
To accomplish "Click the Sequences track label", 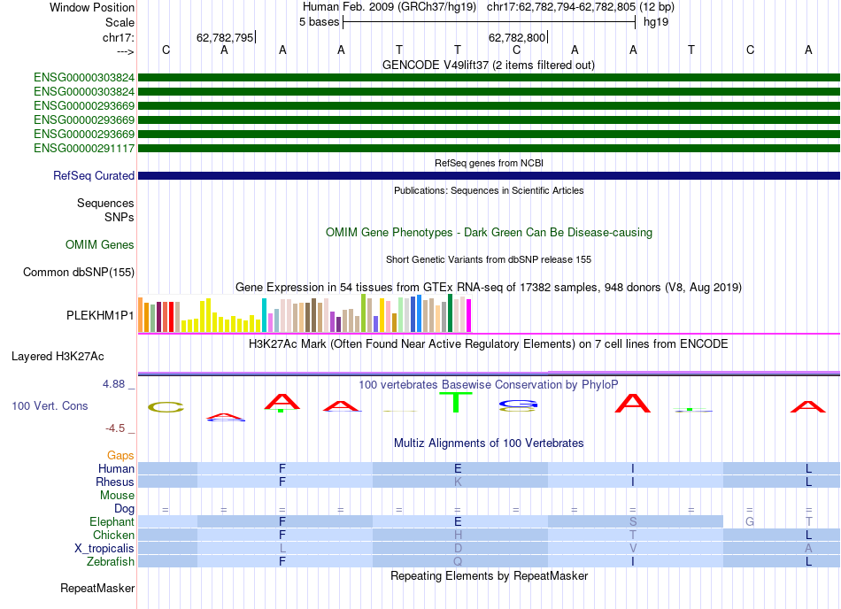I will point(105,204).
